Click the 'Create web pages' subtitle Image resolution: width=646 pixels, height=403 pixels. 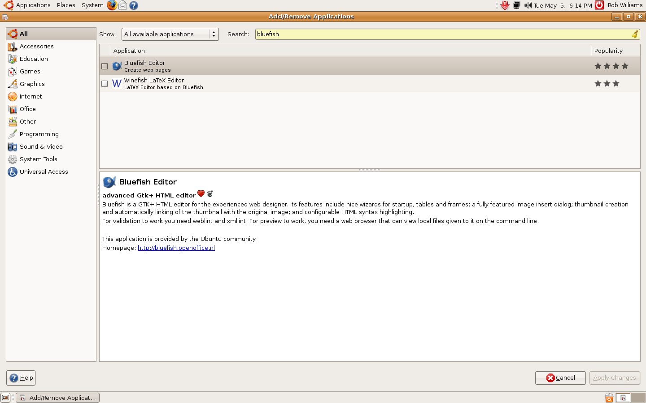[148, 70]
